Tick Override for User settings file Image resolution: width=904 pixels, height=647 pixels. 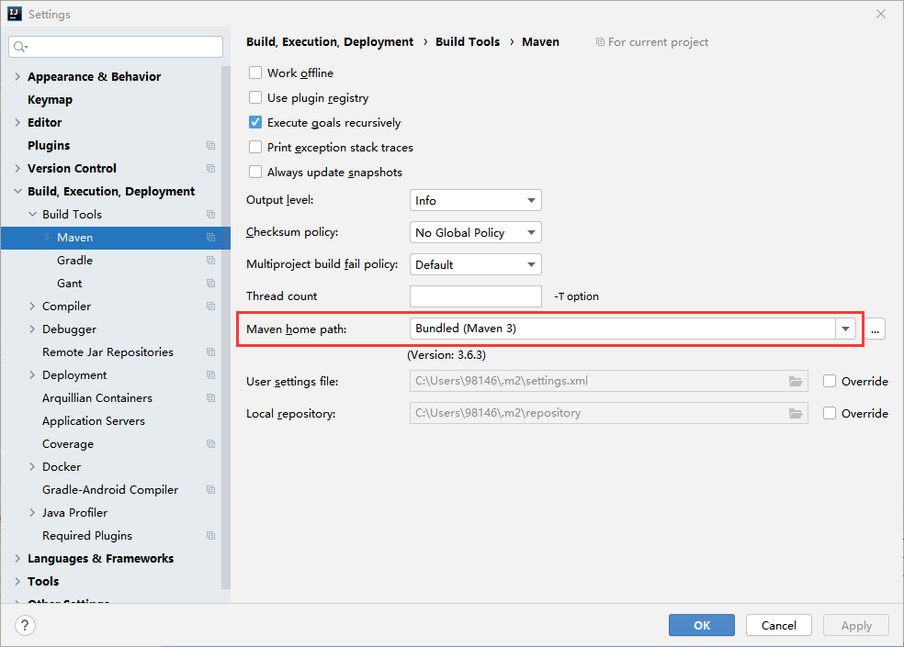pos(830,381)
